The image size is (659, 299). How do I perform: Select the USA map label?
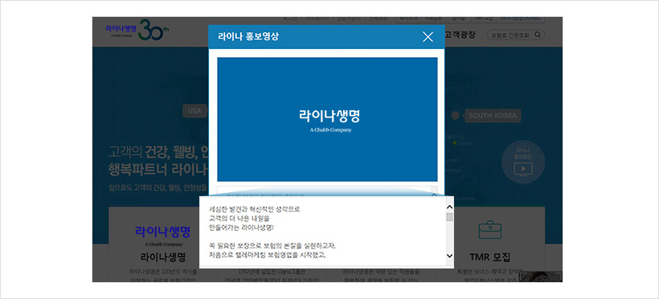click(x=194, y=111)
